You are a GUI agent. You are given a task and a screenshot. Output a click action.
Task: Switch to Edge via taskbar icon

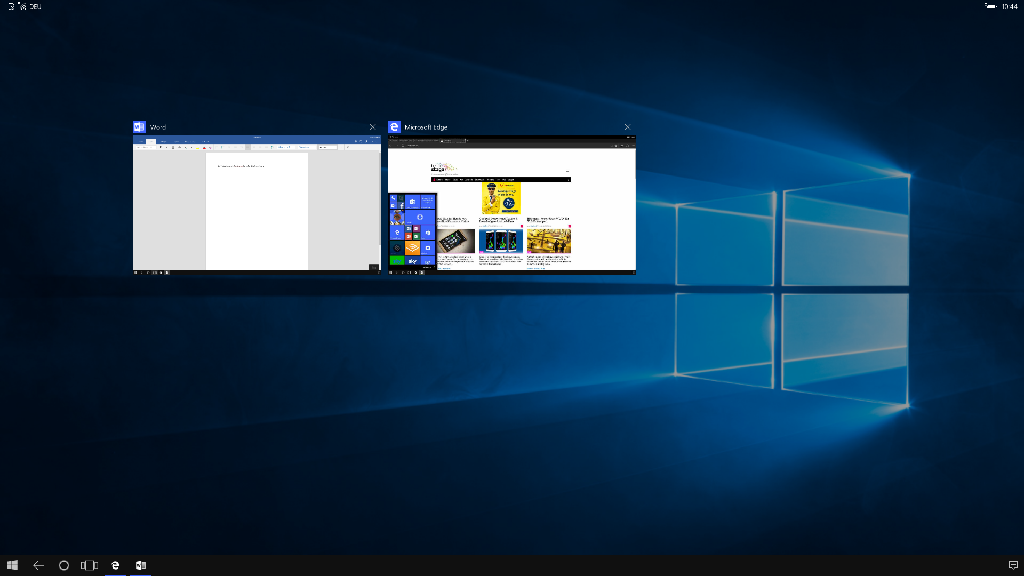click(x=115, y=565)
